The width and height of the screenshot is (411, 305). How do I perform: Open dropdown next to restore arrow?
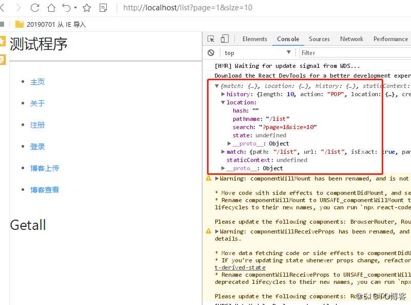tap(76, 8)
